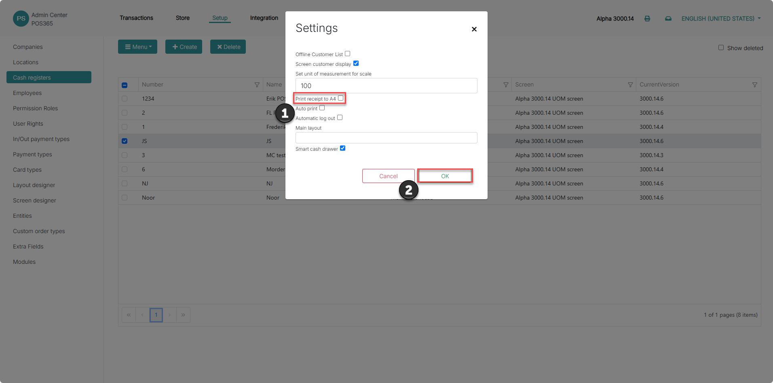This screenshot has height=383, width=773.
Task: Go to first page arrow in pager
Action: click(129, 315)
